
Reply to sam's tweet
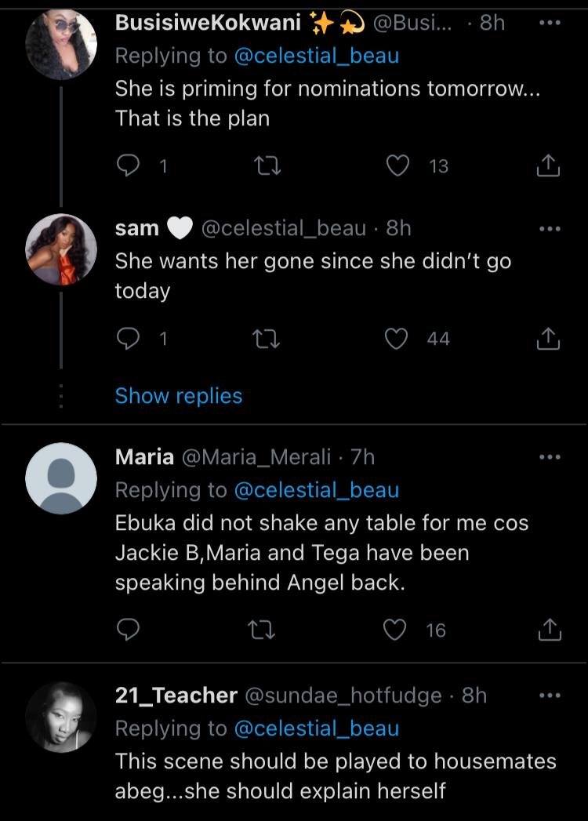(128, 338)
